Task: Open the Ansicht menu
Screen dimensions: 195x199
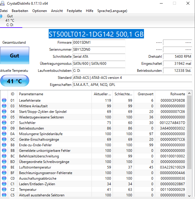Action: (57, 11)
